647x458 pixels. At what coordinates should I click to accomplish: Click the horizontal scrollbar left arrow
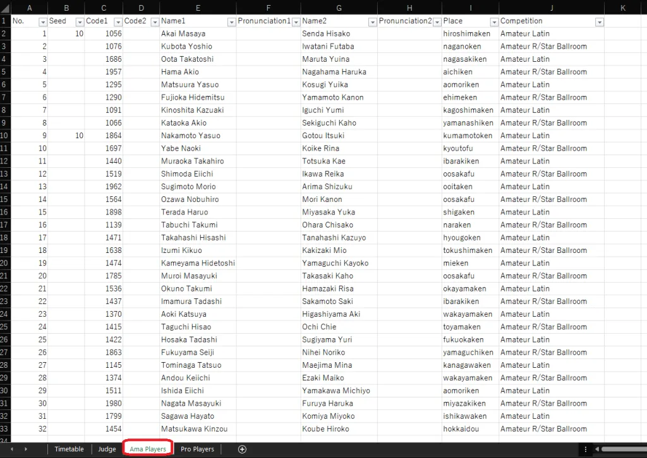pyautogui.click(x=598, y=449)
